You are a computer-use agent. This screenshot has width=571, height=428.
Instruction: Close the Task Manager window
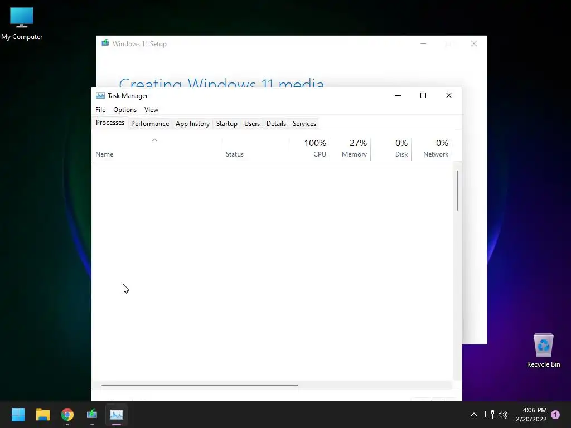click(449, 95)
